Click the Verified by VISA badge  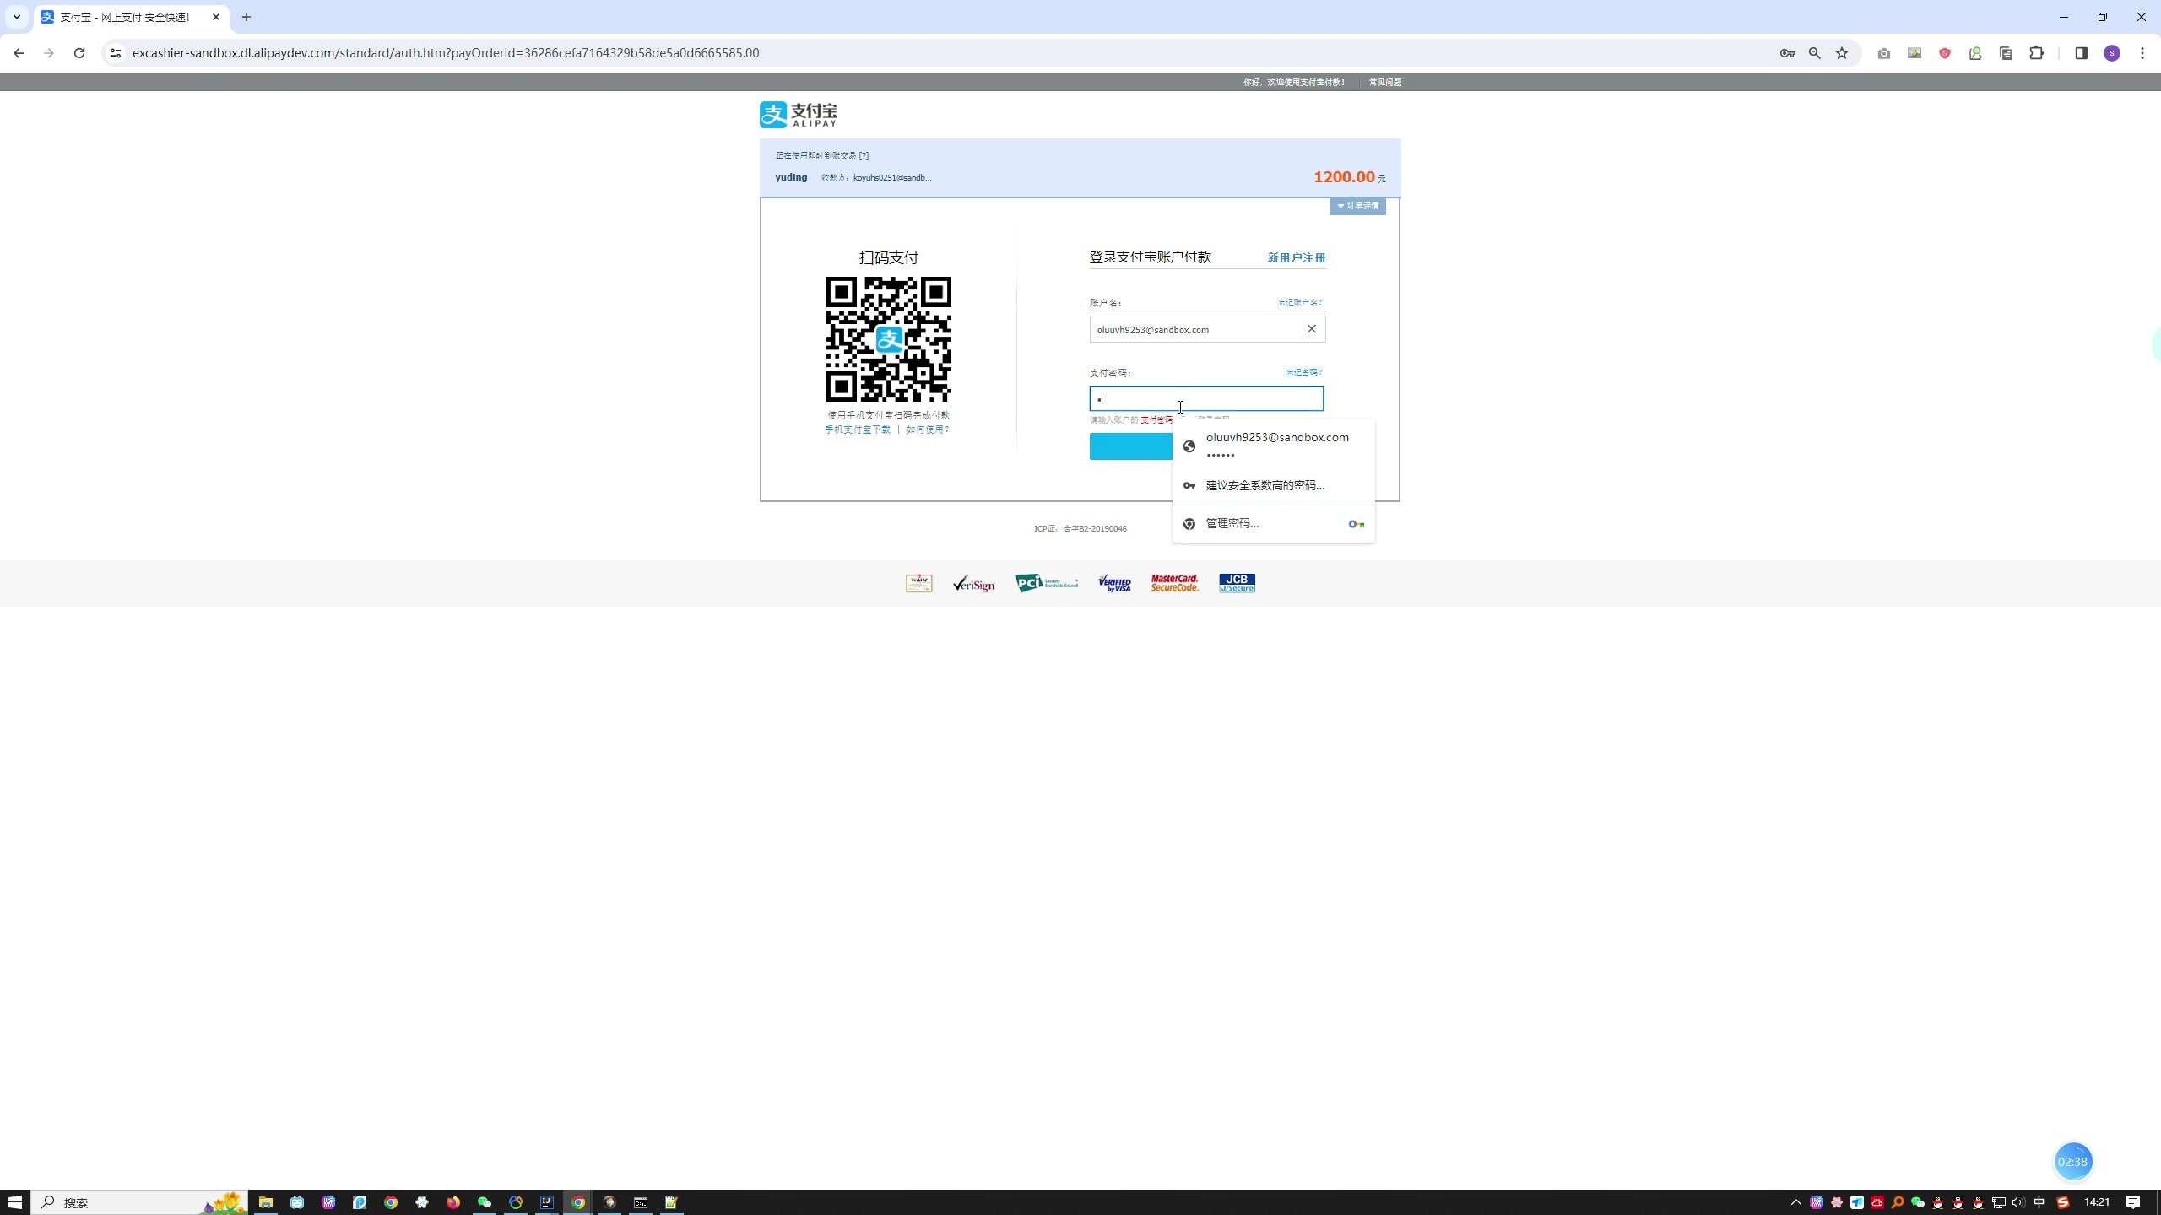(1114, 583)
